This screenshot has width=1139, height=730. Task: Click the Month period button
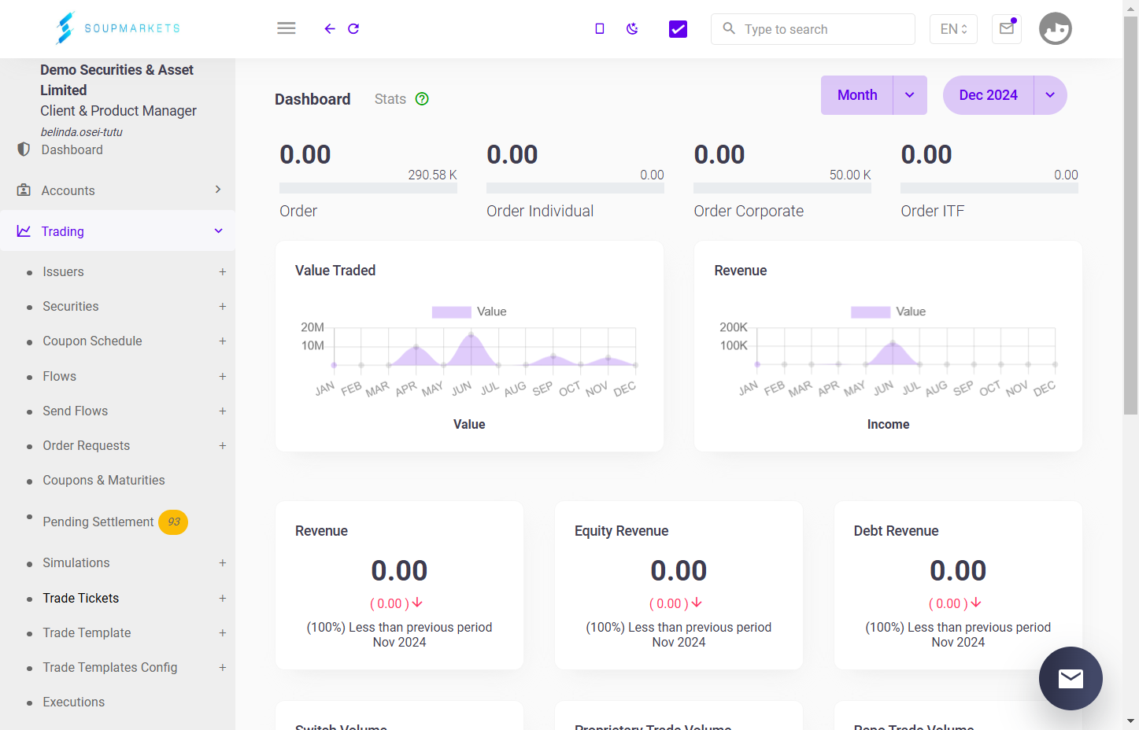pos(857,95)
